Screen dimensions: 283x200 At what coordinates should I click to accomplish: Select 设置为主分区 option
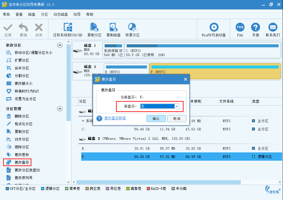tap(21, 99)
